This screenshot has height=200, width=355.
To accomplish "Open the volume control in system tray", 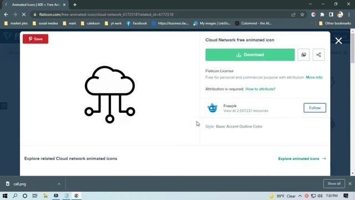I will 320,196.
